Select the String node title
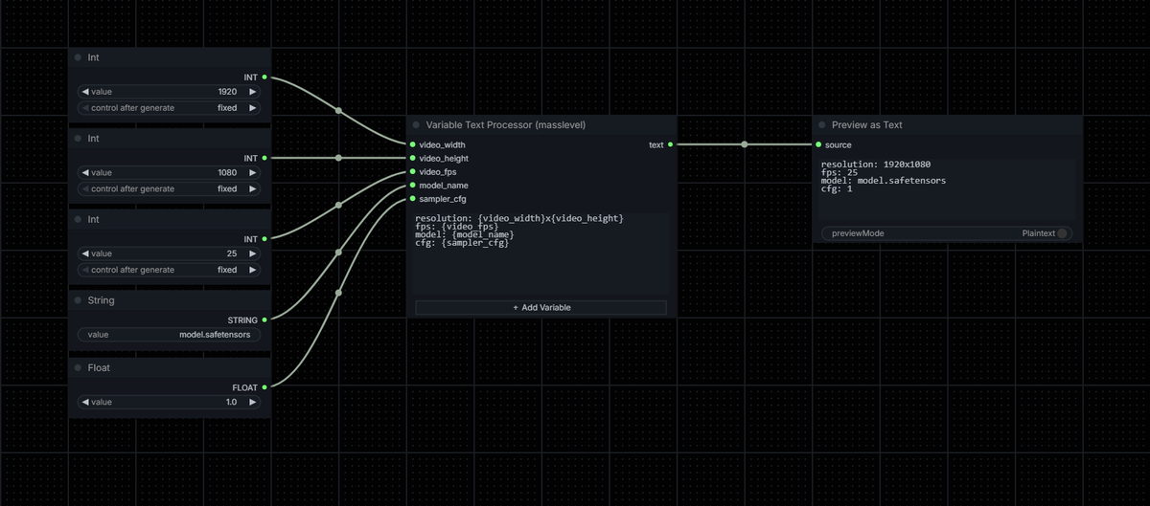This screenshot has width=1150, height=506. pos(101,300)
